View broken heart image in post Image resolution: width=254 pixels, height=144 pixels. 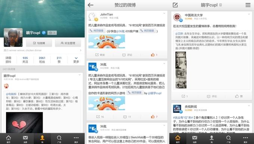click(24, 122)
